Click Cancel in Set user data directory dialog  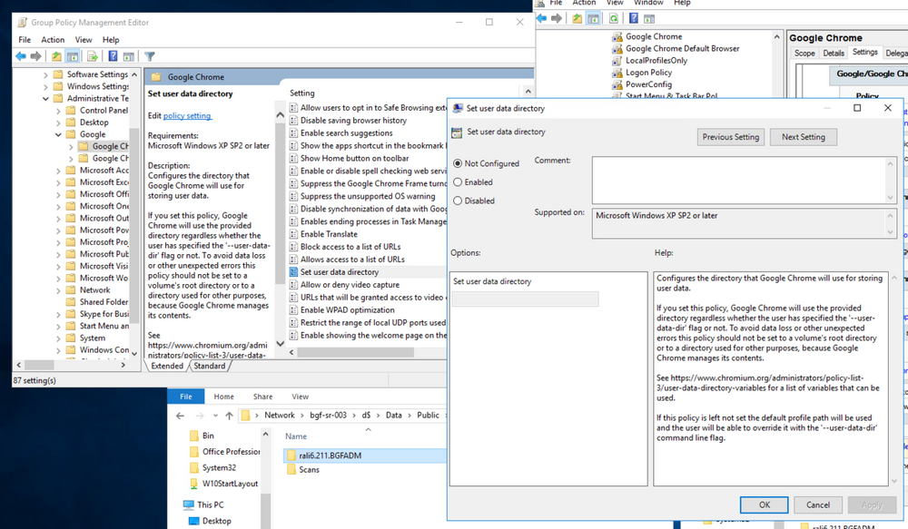click(818, 505)
